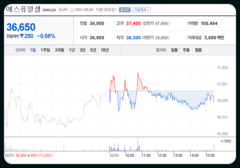Select the 1주일 chart period
The image size is (240, 168).
coord(45,50)
